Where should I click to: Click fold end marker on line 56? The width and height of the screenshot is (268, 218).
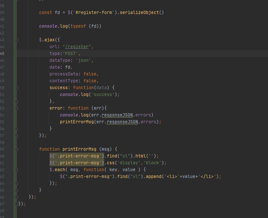click(16, 129)
